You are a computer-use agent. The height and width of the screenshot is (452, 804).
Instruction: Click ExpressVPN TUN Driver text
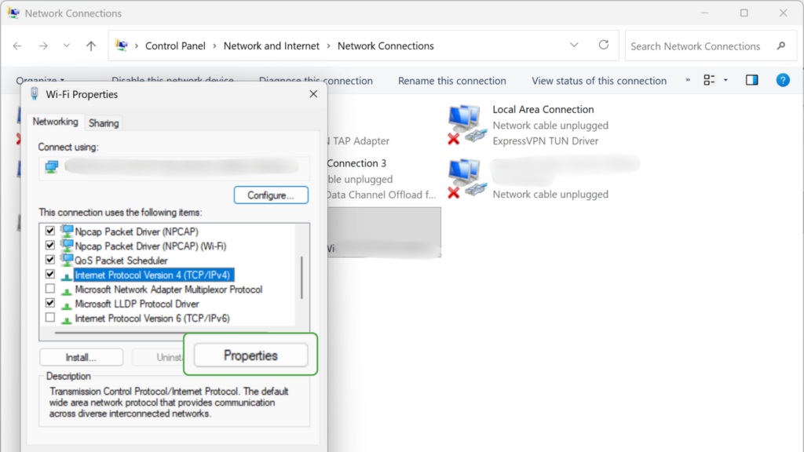tap(545, 141)
